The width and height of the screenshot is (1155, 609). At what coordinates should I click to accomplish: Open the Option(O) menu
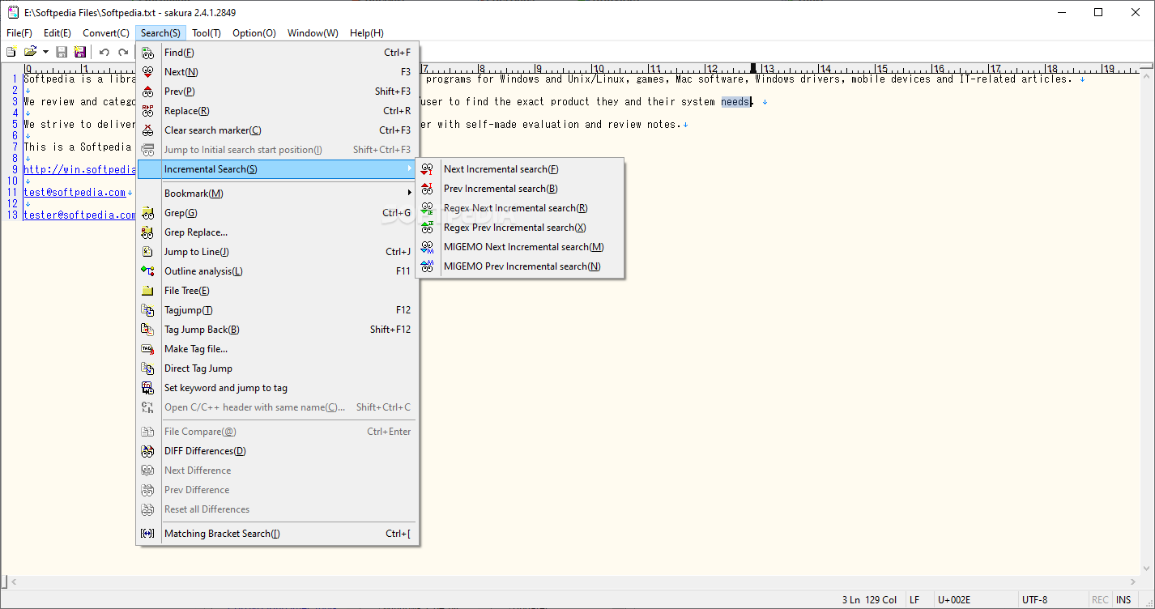coord(254,33)
